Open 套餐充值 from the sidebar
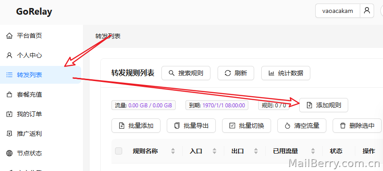Viewport: 383px width, 171px height. (41, 95)
